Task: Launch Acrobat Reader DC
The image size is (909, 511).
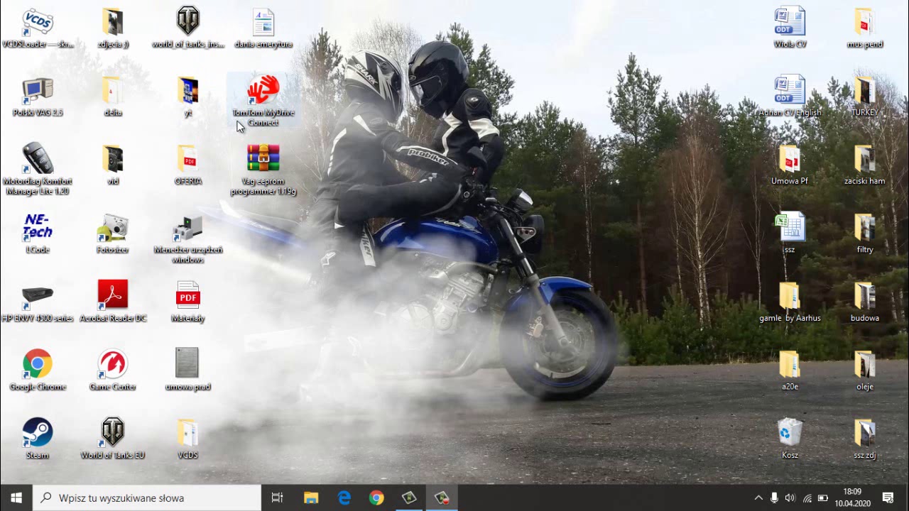Action: pos(113,302)
